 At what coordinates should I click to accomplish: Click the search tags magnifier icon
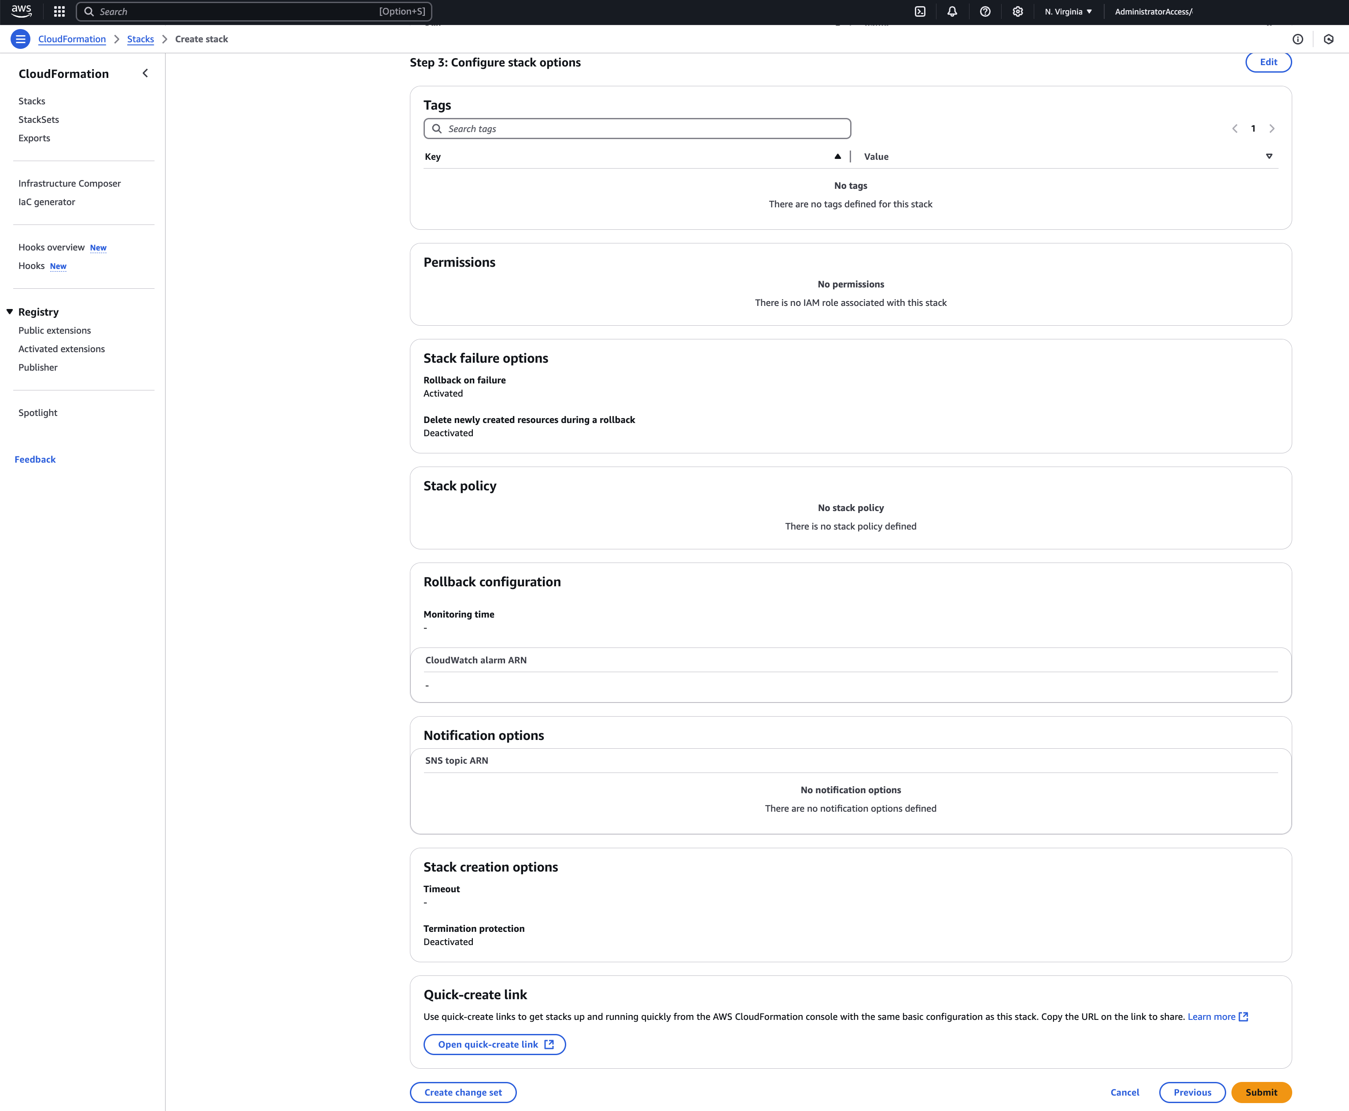436,129
